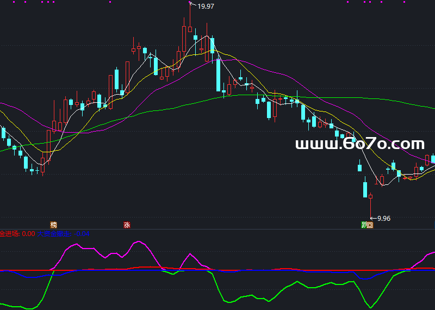Click the green long-term moving average line
Image resolution: width=435 pixels, height=310 pixels.
[163, 109]
